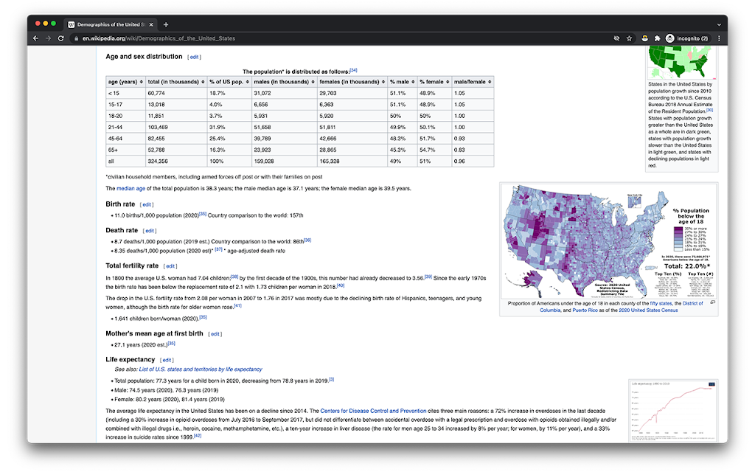Open footnote 42 after suicide rates
This screenshot has height=472, width=755.
198,436
